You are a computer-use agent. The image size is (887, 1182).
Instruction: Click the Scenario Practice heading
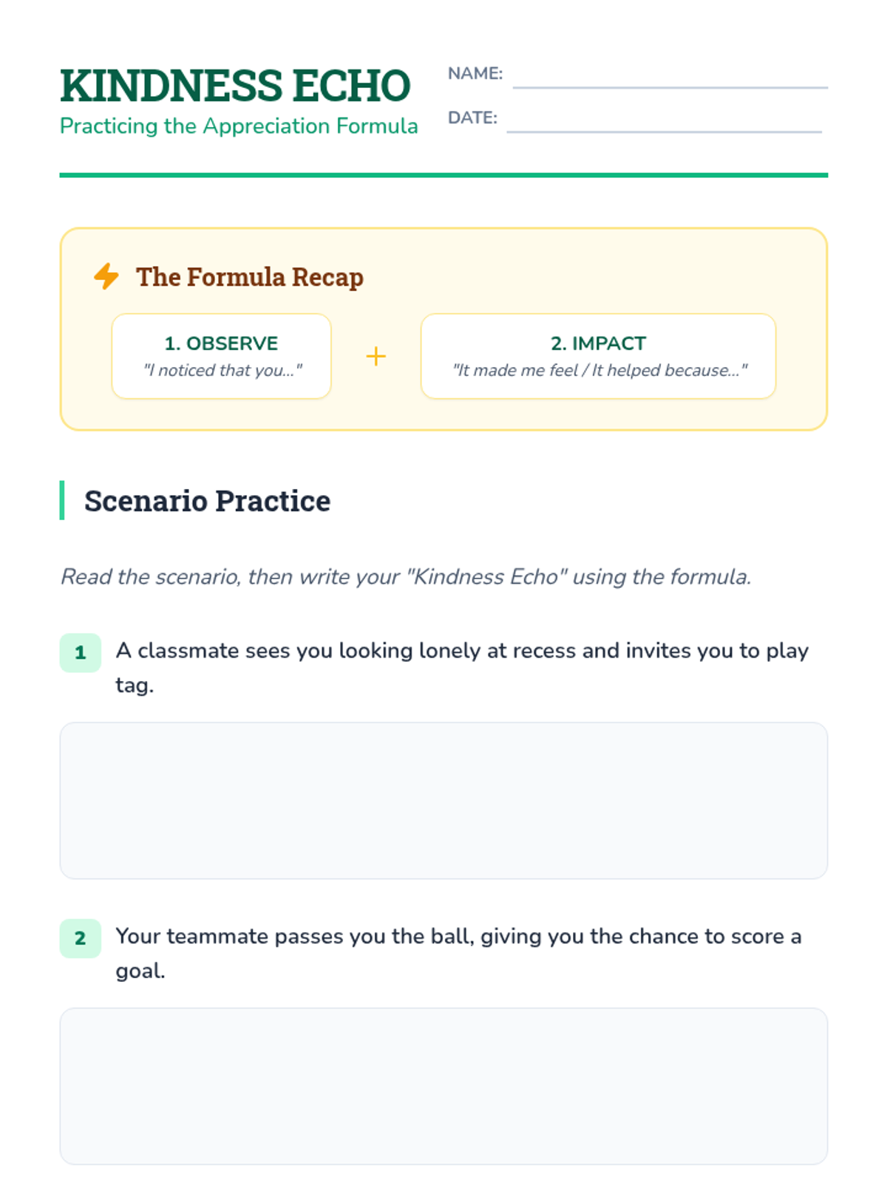[207, 501]
